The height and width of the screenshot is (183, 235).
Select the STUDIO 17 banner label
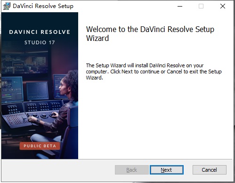pos(40,42)
